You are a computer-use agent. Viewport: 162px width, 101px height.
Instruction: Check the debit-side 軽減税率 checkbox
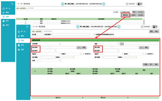click(84, 54)
